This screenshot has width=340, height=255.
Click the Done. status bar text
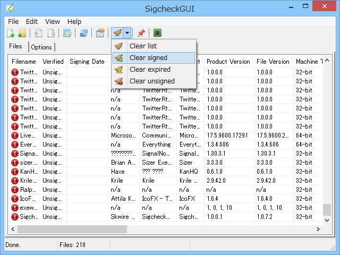[13, 245]
